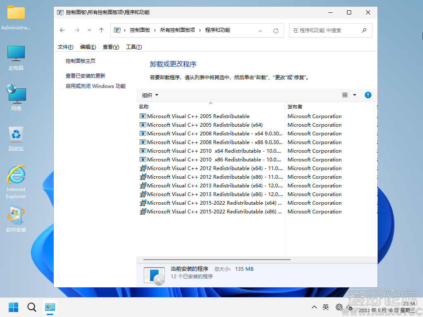Select 控制面板 breadcrumb segment
423x317 pixels.
coord(140,30)
